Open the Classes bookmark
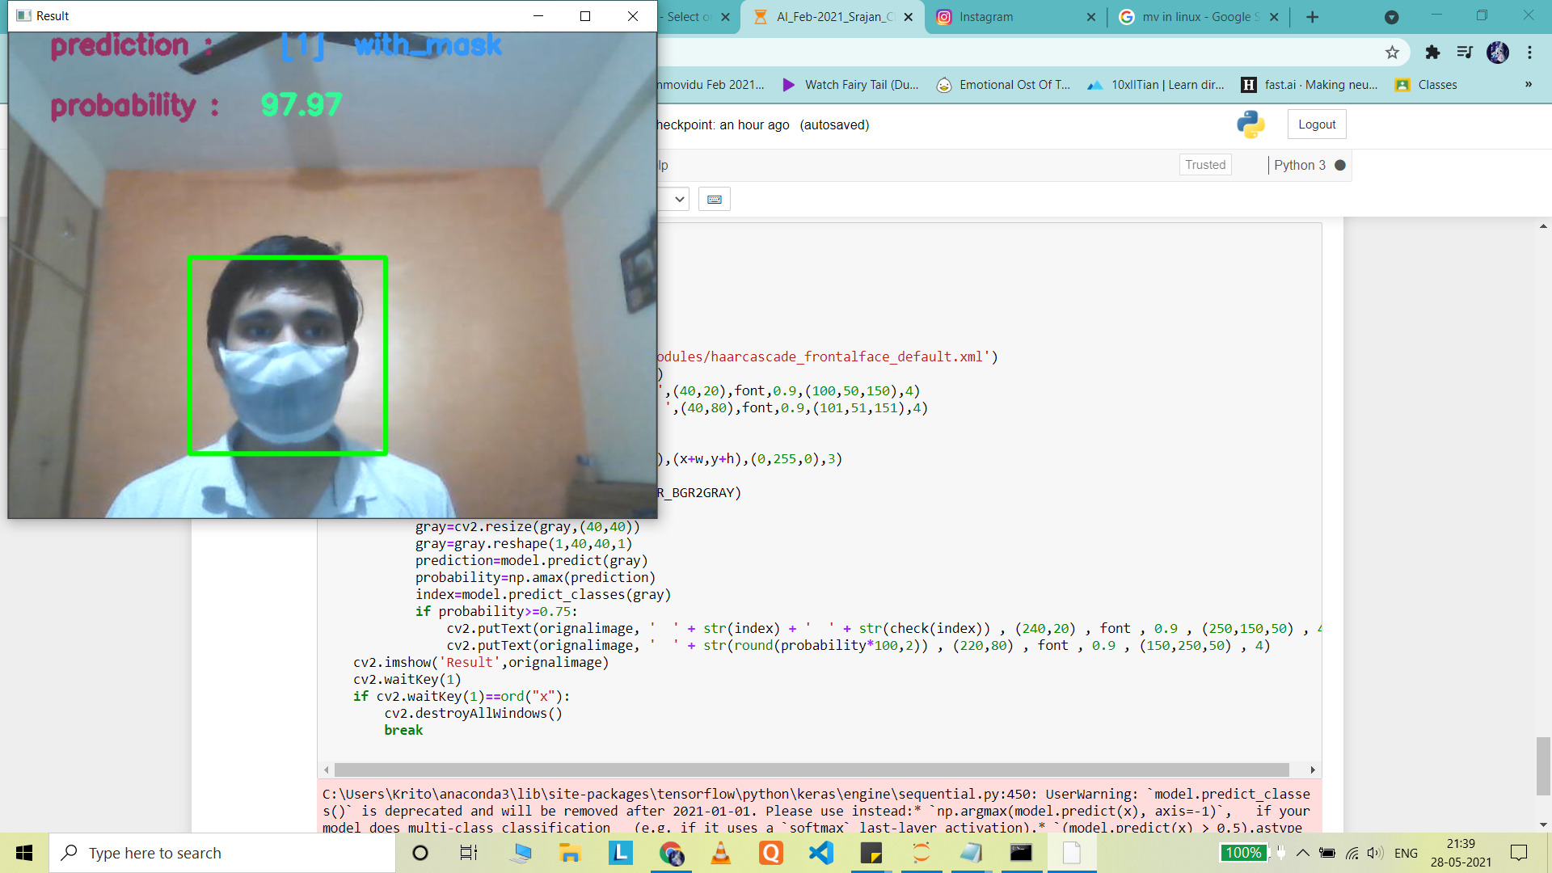Screen dimensions: 1552x873 click(1426, 85)
